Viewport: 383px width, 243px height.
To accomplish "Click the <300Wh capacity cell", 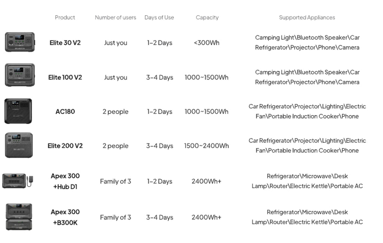I will 206,43.
